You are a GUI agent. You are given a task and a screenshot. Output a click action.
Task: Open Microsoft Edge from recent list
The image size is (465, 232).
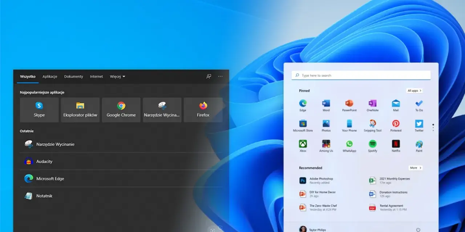pos(121,178)
